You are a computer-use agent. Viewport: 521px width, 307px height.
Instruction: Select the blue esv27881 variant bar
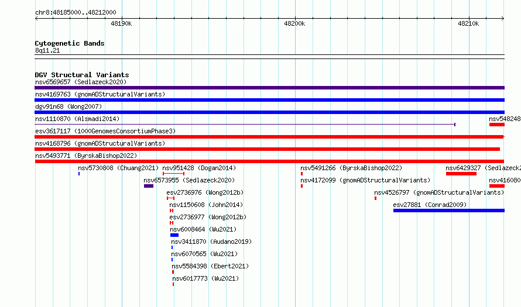click(x=449, y=211)
